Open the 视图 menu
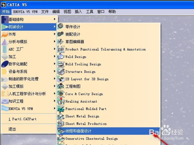Screen dimensions: 194x145 pos(67,12)
